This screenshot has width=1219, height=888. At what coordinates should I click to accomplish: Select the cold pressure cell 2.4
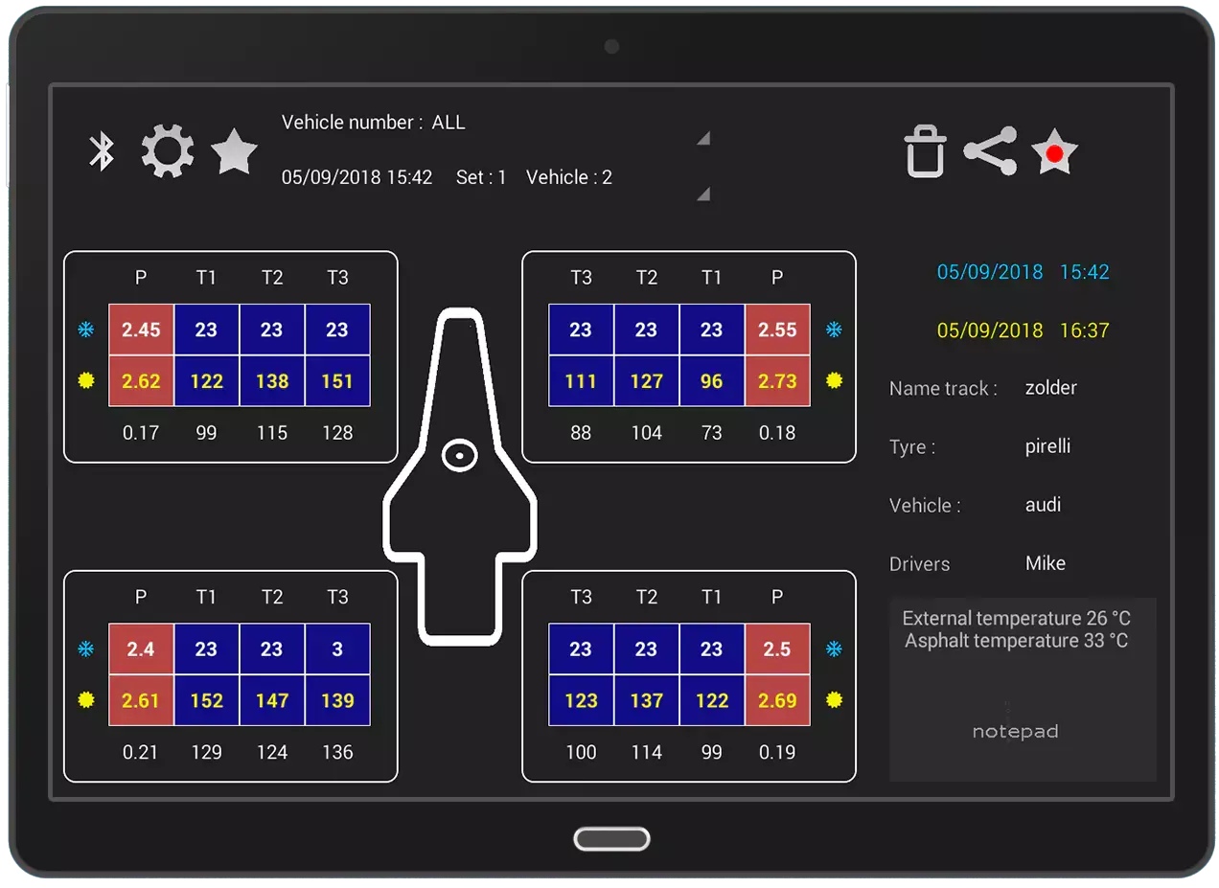[x=141, y=649]
